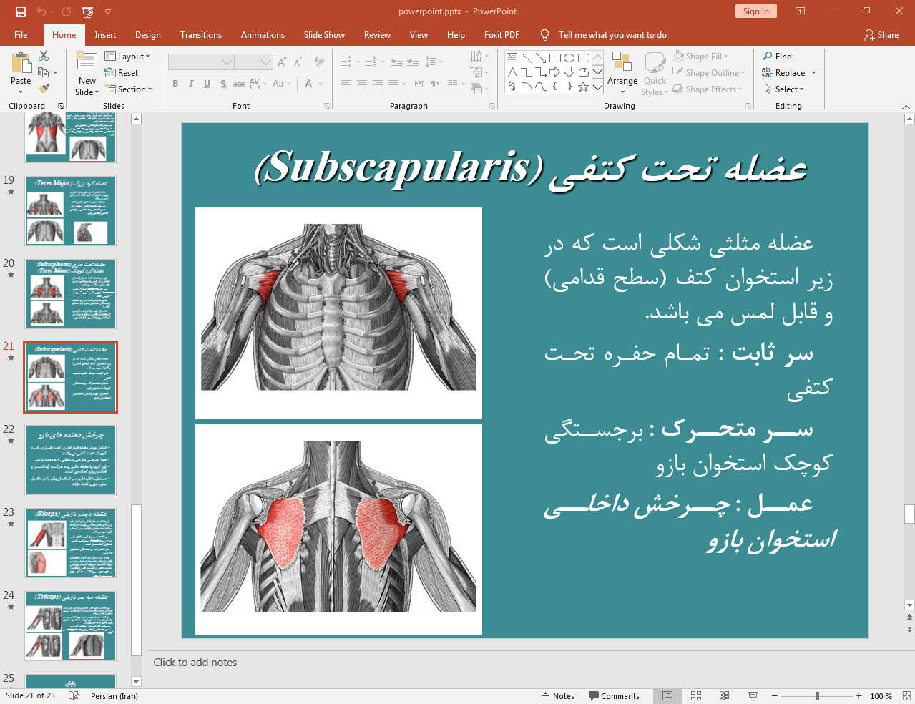Switch to Reading View
915x704 pixels.
pos(724,696)
